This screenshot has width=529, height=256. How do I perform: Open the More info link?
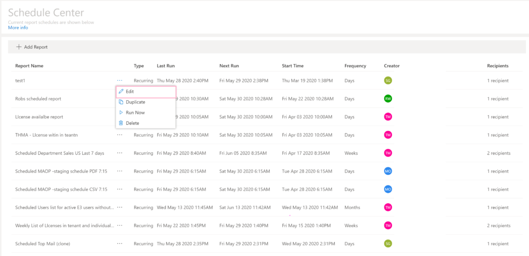(18, 28)
